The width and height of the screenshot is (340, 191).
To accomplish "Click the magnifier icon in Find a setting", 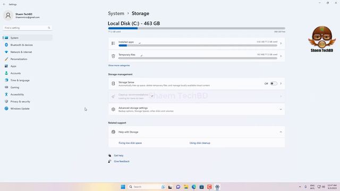I will 49,28.
